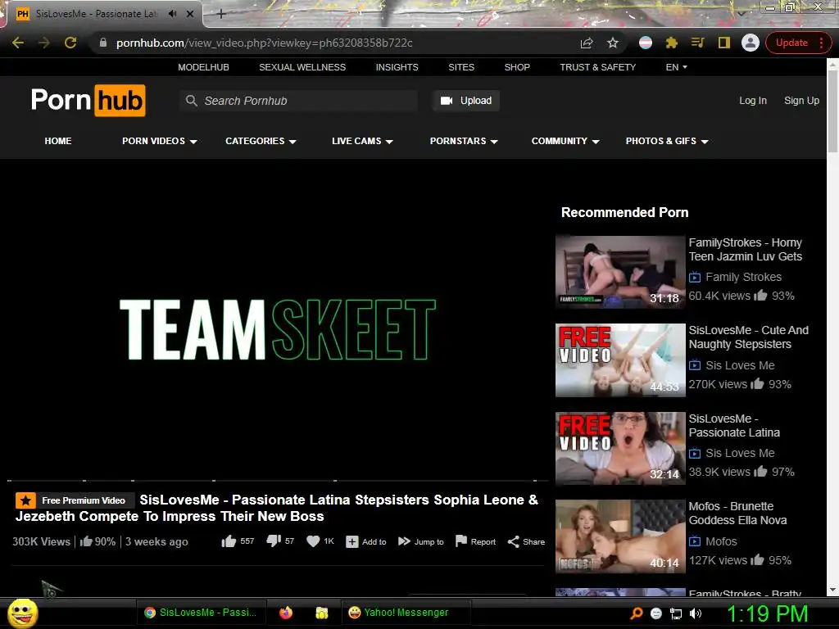839x629 pixels.
Task: Share this page via the share icon
Action: click(x=587, y=43)
